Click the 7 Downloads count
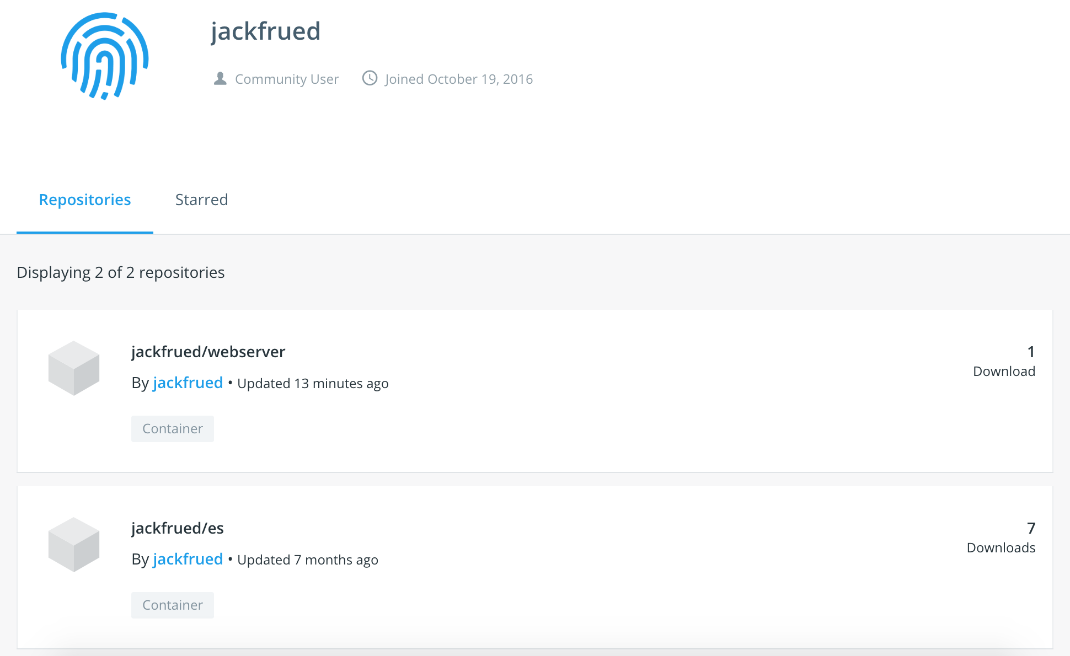Viewport: 1070px width, 656px height. [x=1001, y=537]
